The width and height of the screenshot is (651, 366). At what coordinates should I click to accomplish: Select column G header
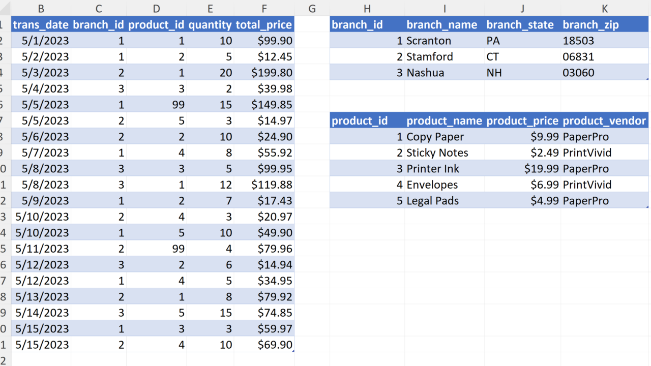click(312, 8)
